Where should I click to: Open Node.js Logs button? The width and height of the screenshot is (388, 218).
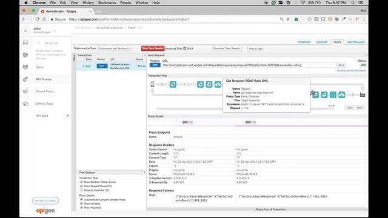[x=255, y=48]
